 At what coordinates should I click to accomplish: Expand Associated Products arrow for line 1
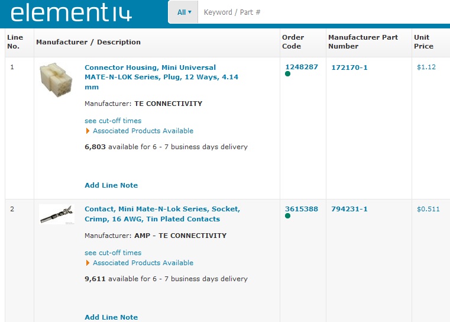88,131
